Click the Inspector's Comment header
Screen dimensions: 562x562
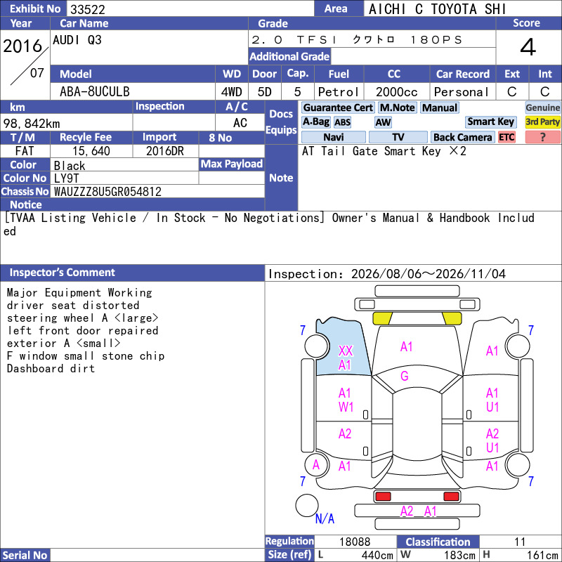coord(62,273)
